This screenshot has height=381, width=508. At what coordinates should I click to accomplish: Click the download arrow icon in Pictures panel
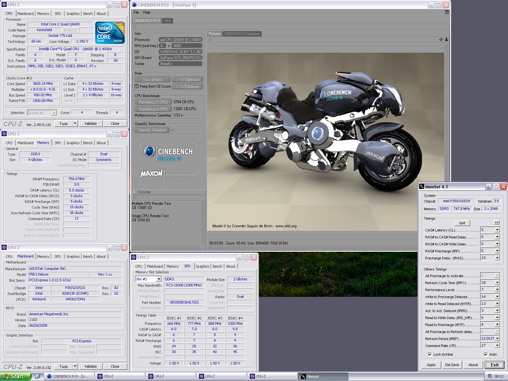tap(446, 40)
